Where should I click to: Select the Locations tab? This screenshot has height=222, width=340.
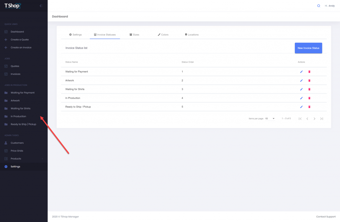pyautogui.click(x=192, y=34)
